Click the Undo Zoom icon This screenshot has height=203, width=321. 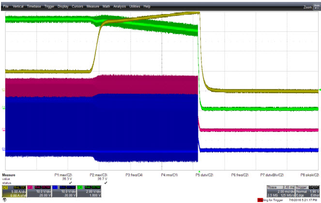click(317, 6)
